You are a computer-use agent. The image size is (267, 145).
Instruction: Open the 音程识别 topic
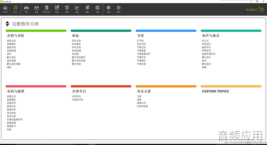tap(11, 47)
